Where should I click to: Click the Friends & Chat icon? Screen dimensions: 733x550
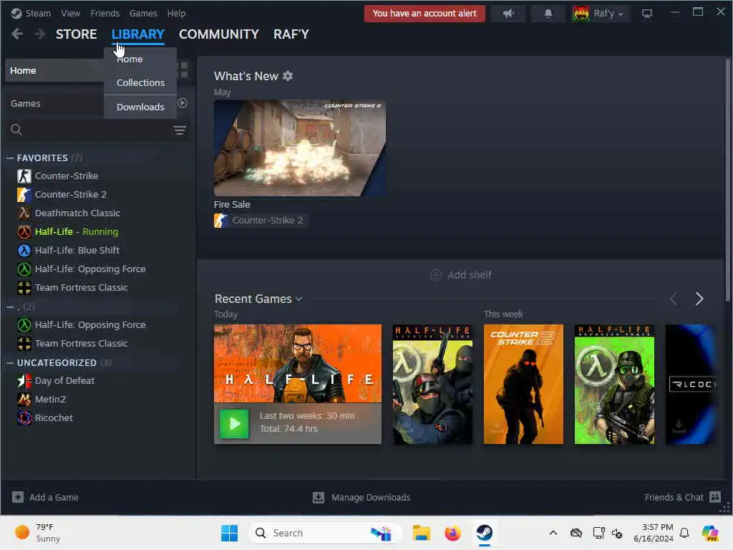tap(715, 497)
